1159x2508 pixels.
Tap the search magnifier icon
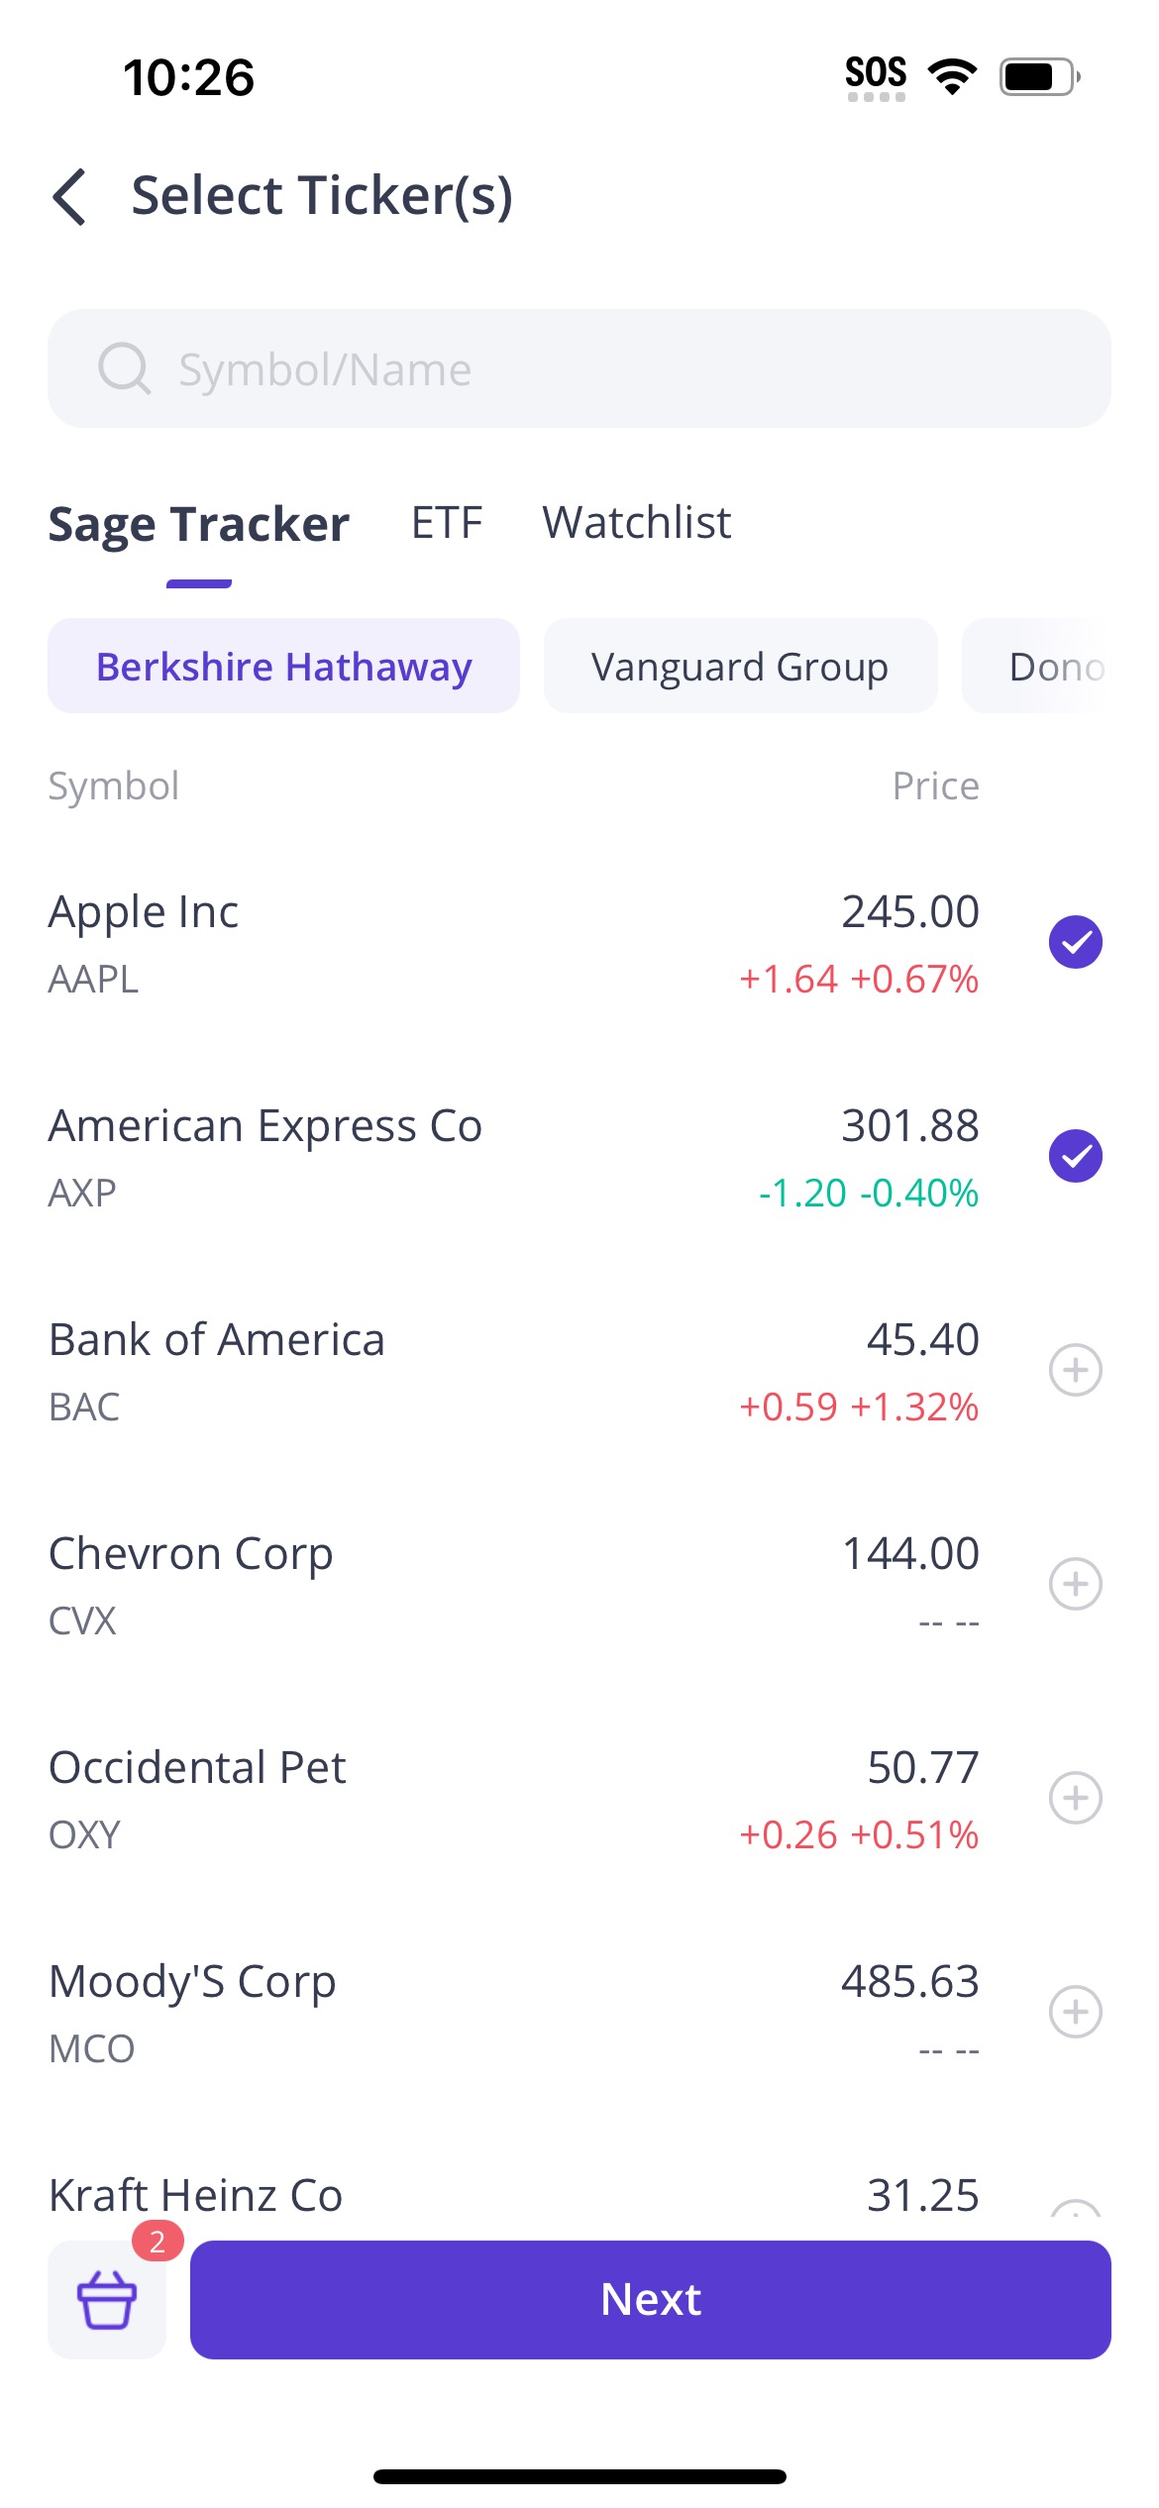124,368
